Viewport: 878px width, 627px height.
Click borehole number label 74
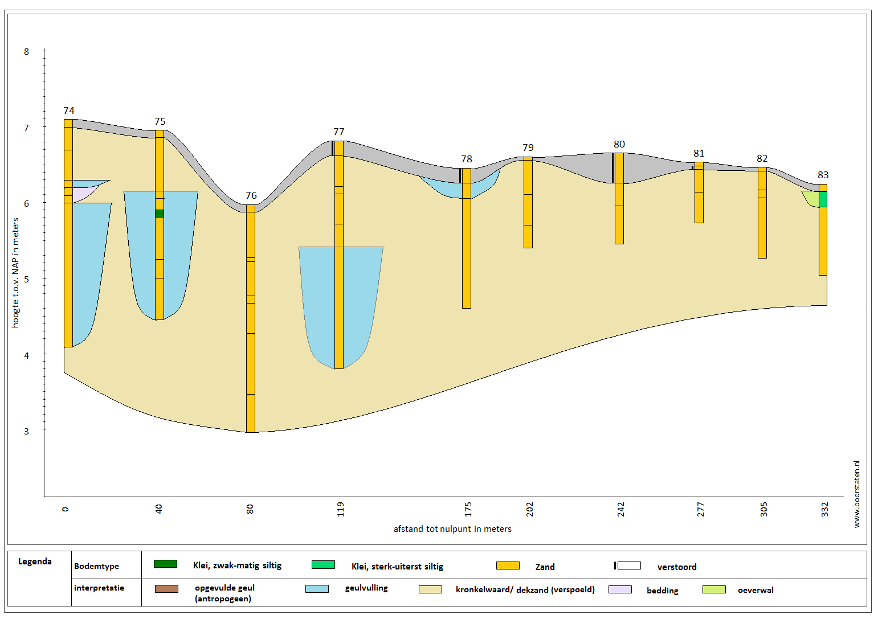[x=69, y=110]
